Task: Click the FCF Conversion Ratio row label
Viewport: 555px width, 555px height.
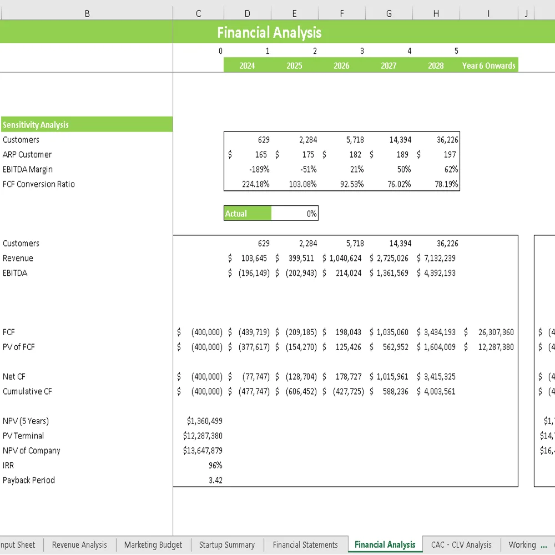Action: pyautogui.click(x=39, y=184)
